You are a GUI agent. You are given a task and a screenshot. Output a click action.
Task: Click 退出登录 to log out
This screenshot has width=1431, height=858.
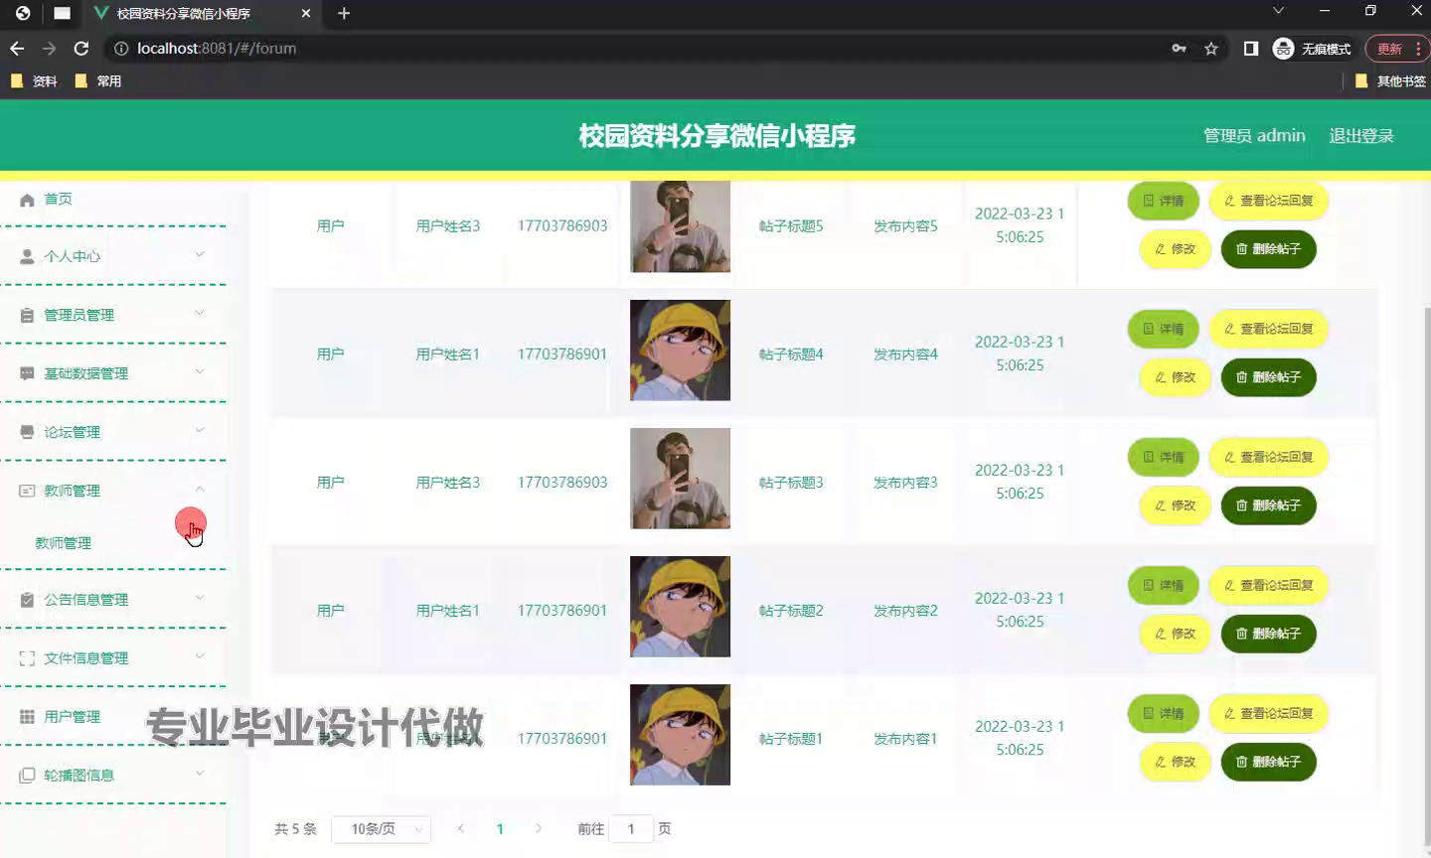pyautogui.click(x=1361, y=136)
